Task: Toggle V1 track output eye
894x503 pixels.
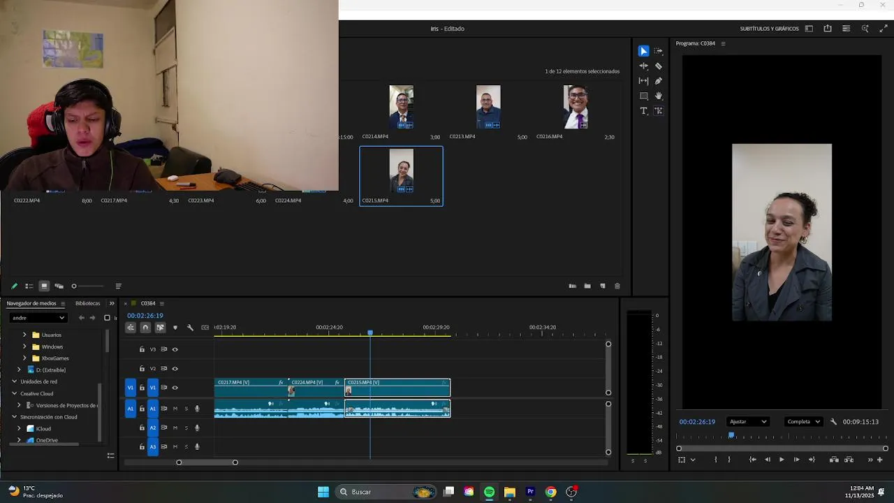Action: point(175,388)
